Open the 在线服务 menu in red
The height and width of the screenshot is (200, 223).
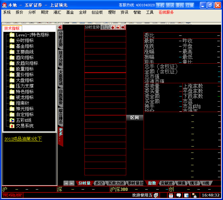click(166, 12)
